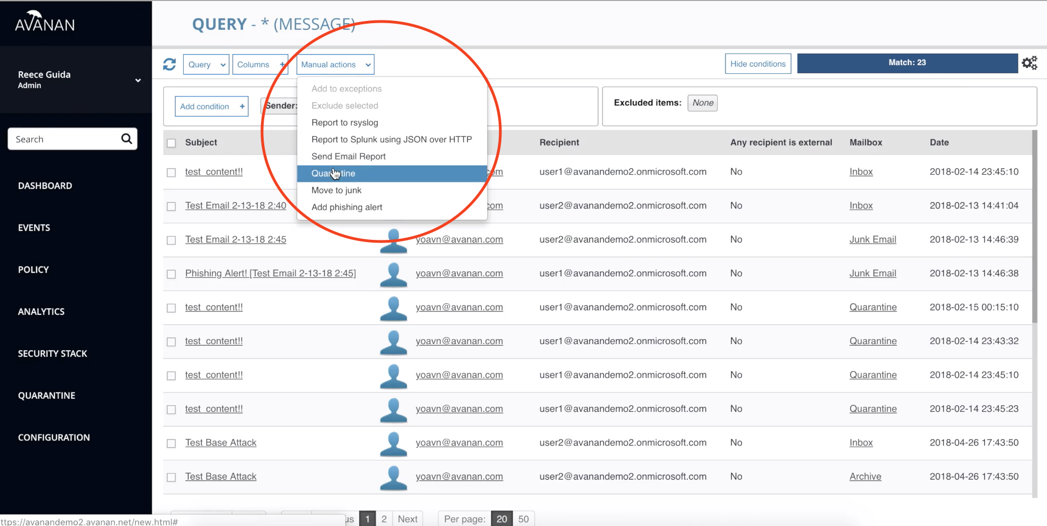Check test_content!! row dated 23:43:32
This screenshot has width=1047, height=526.
172,342
